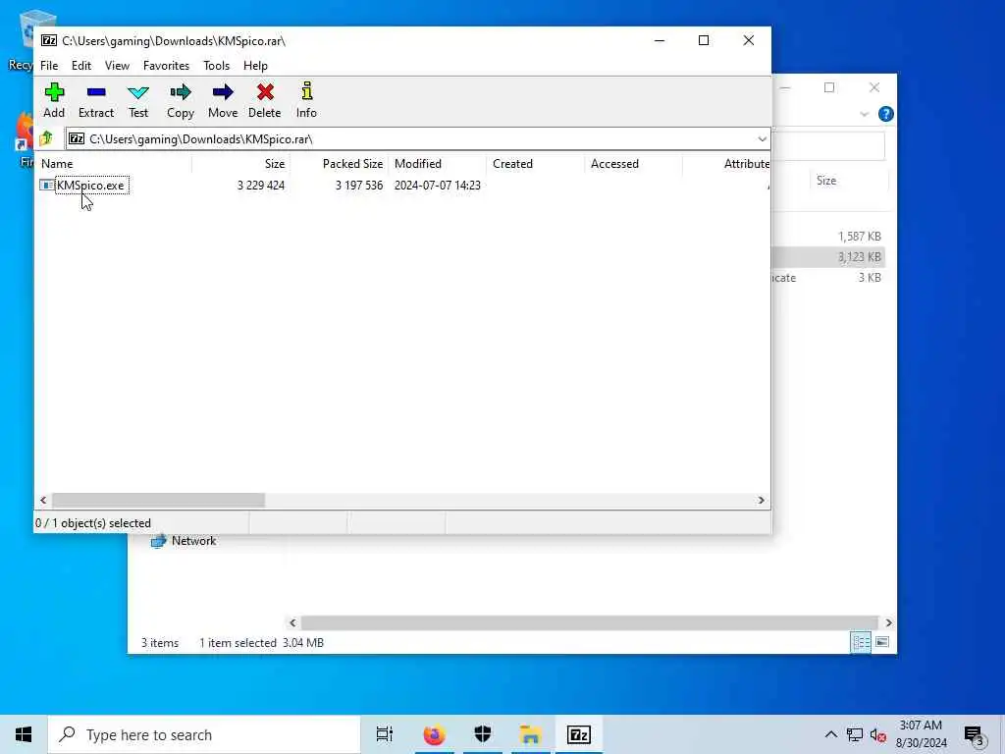1005x754 pixels.
Task: Click the muted volume tray icon
Action: pyautogui.click(x=878, y=735)
